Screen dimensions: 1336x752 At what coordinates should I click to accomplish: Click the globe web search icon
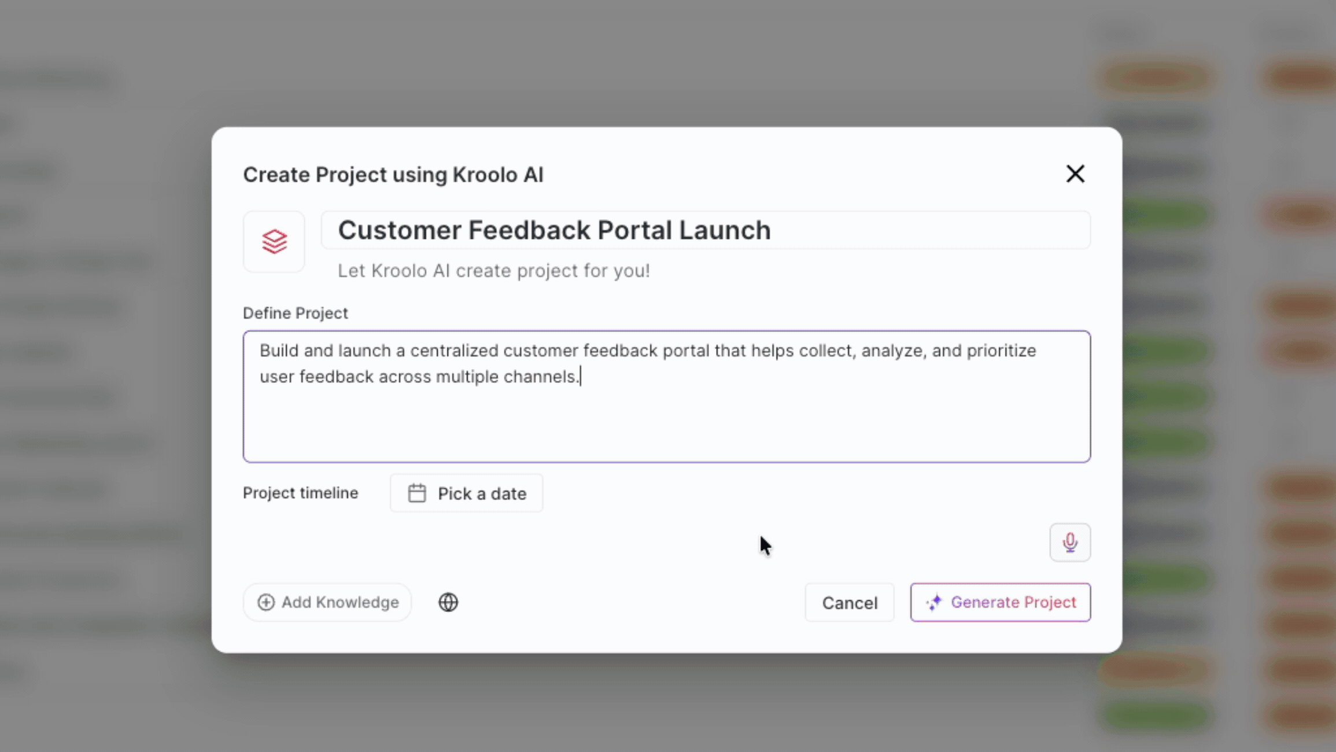click(448, 602)
